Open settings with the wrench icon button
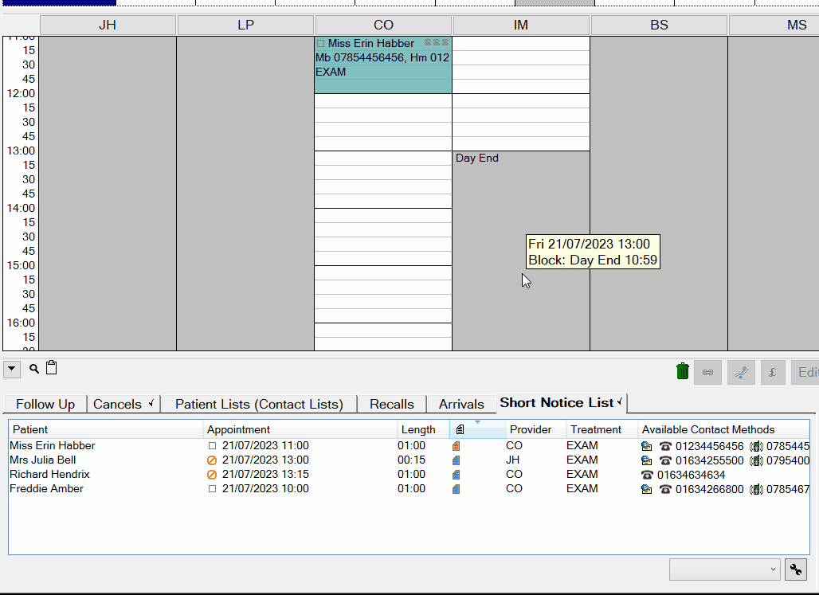This screenshot has height=595, width=819. coord(796,570)
